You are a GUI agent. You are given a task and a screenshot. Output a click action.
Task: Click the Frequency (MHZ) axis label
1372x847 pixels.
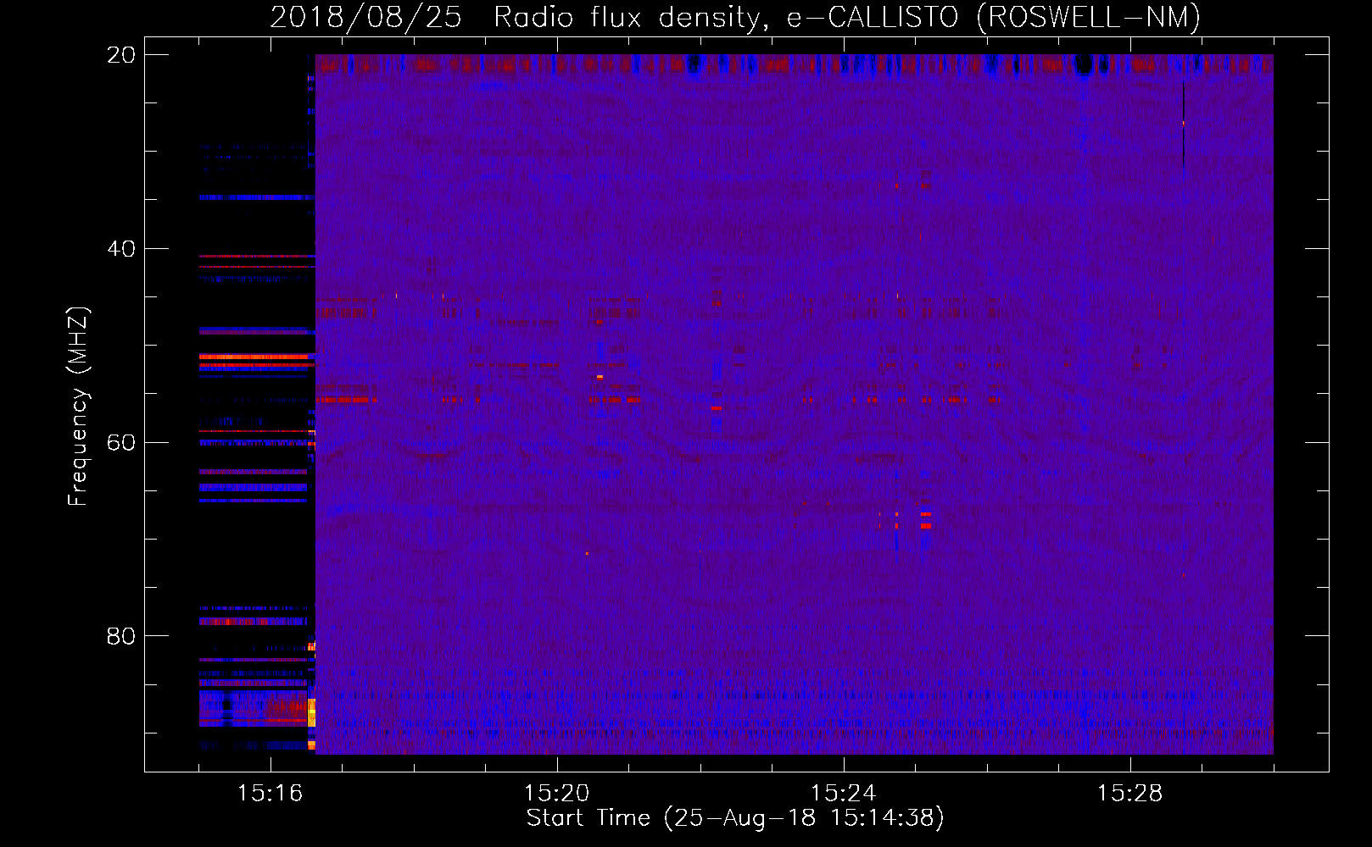[x=77, y=406]
